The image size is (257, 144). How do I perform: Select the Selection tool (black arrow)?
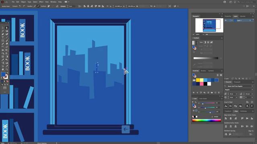pyautogui.click(x=3, y=28)
